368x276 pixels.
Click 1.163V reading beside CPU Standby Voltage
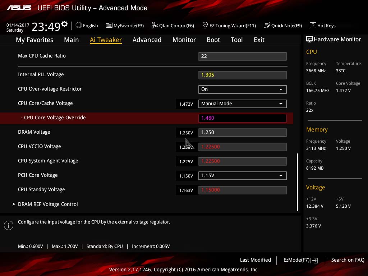186,190
